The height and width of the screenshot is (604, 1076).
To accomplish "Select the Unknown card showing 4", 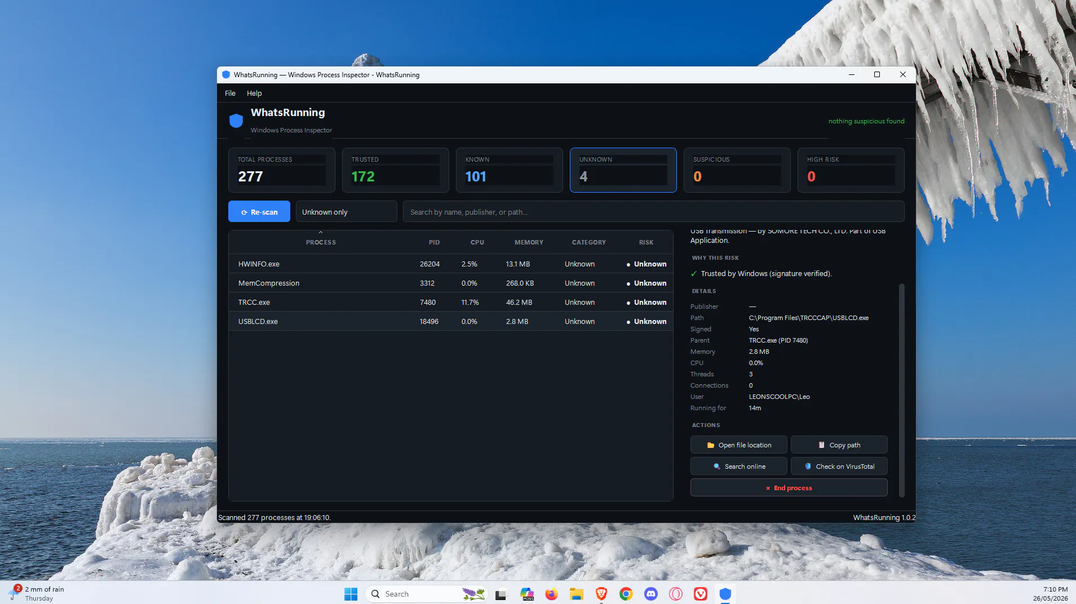I will point(623,170).
